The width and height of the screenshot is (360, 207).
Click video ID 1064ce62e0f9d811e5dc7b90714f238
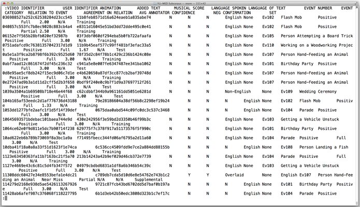[x=38, y=128]
